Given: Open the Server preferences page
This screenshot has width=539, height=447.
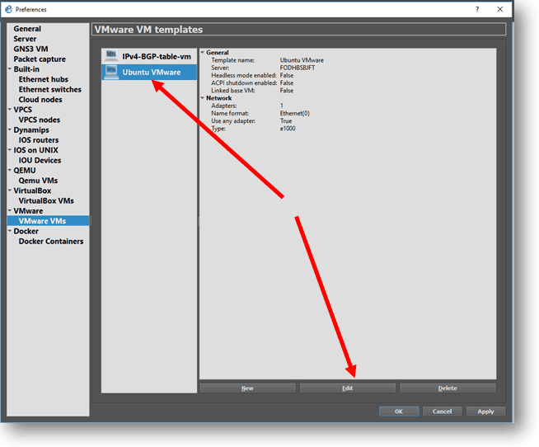Looking at the screenshot, I should coord(25,39).
